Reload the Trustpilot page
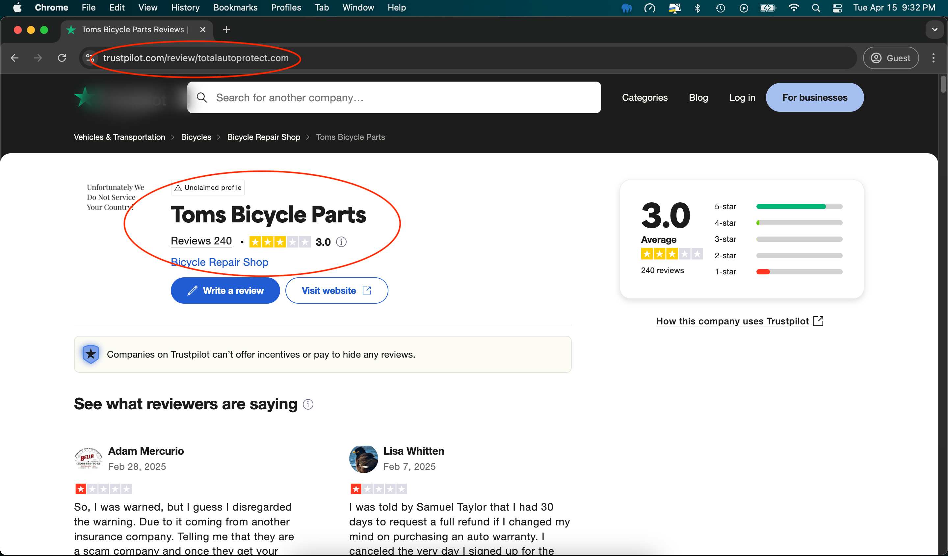 [62, 58]
